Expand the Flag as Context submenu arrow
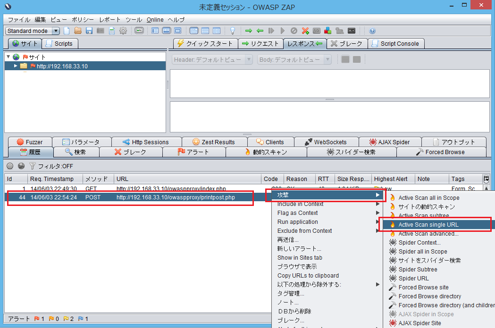 tap(378, 213)
